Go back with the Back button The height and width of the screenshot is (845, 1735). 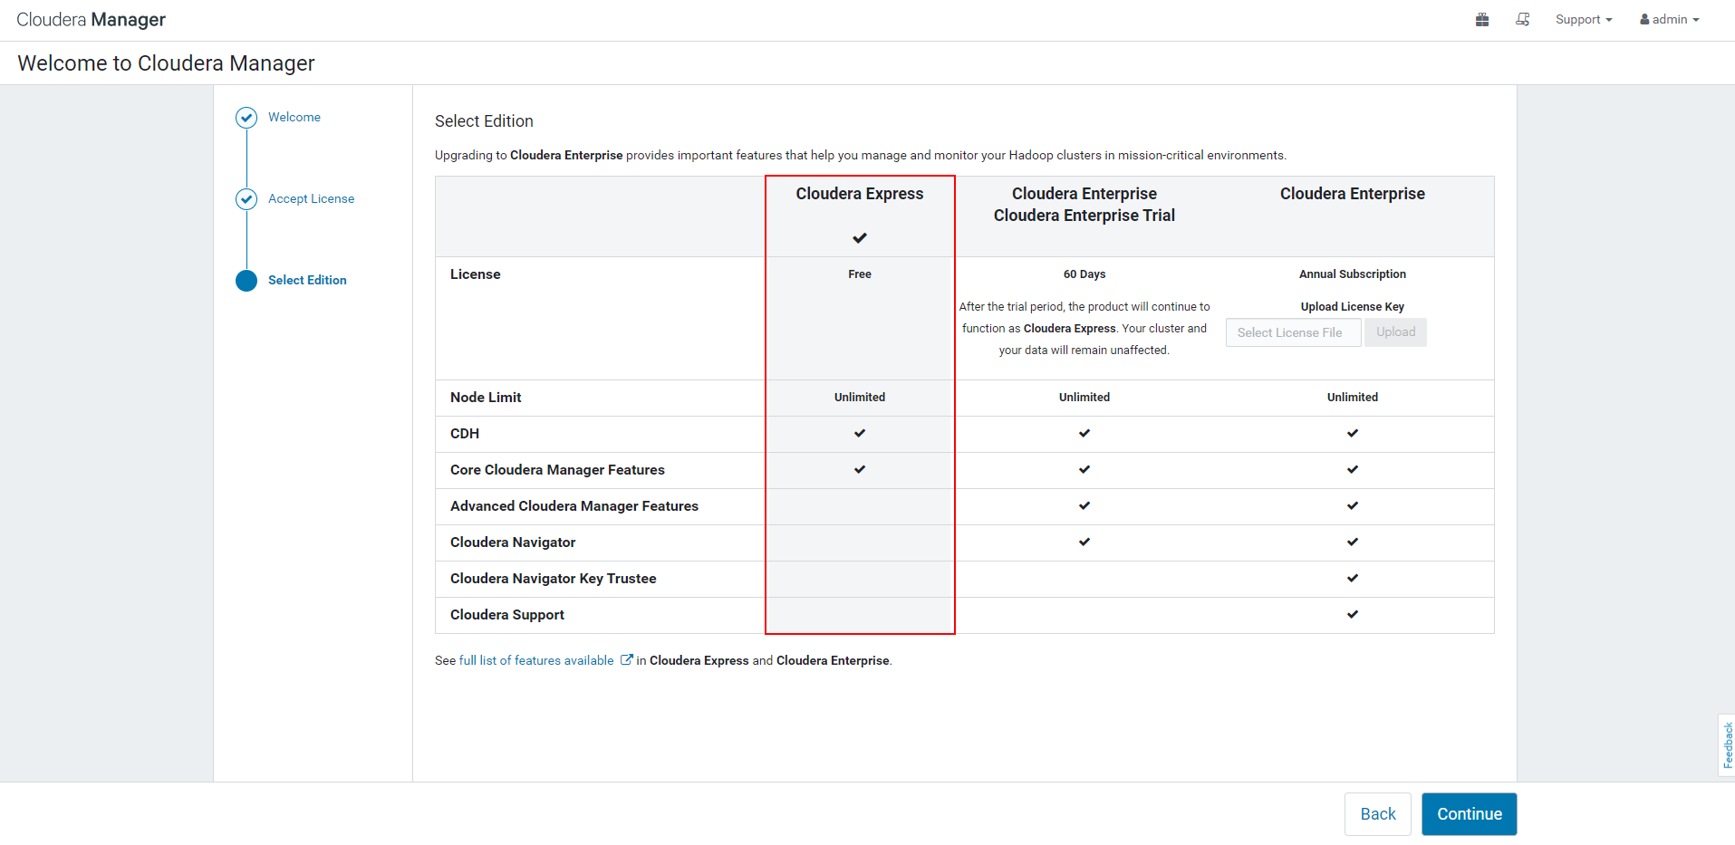(x=1378, y=814)
